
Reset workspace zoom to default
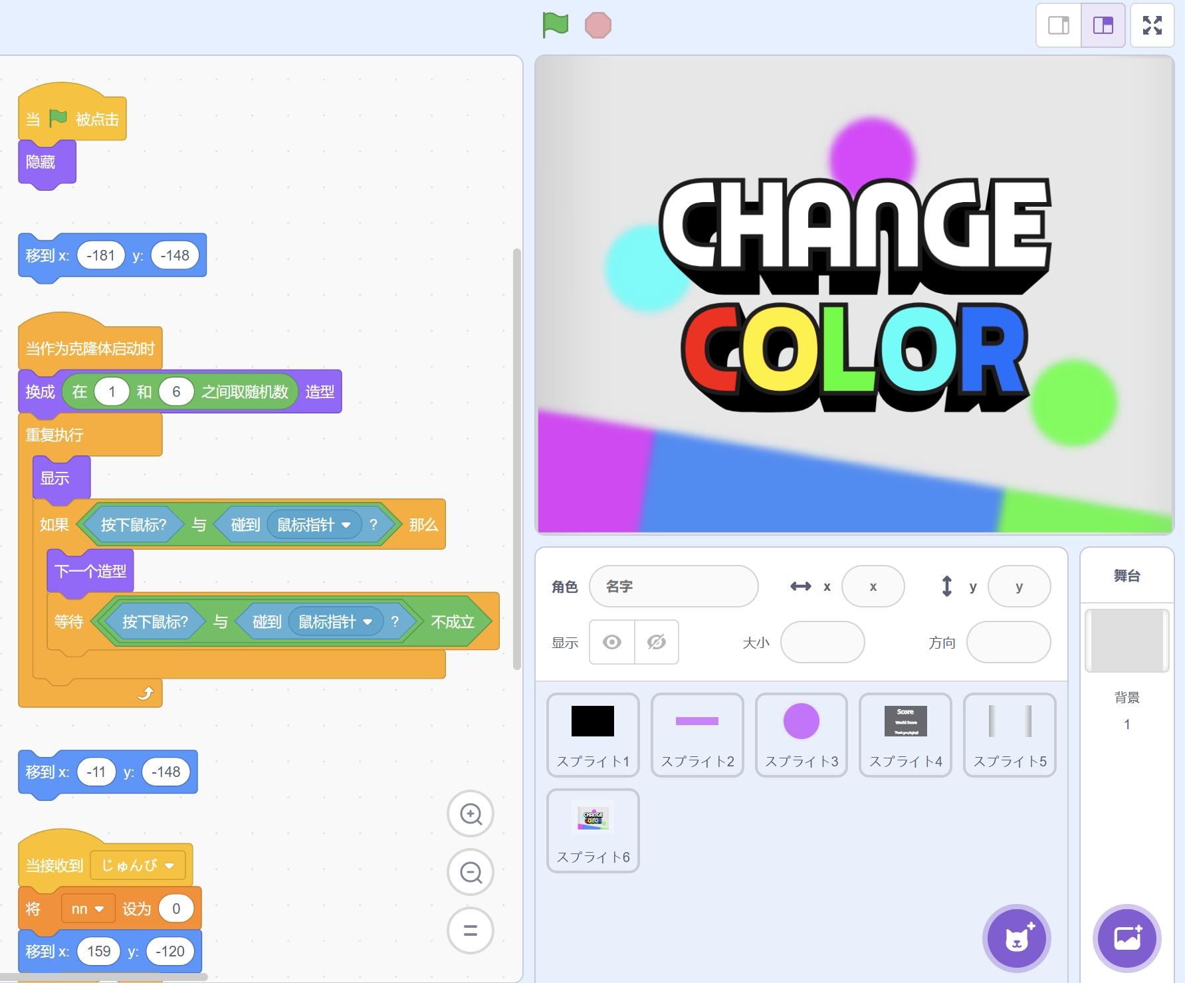tap(471, 930)
